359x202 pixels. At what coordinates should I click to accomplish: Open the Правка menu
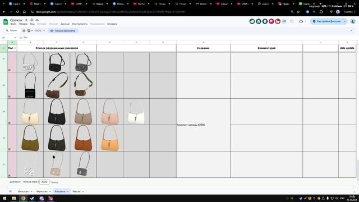click(x=23, y=24)
